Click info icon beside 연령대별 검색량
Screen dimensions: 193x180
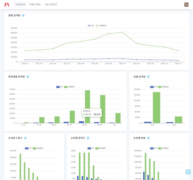[28, 77]
